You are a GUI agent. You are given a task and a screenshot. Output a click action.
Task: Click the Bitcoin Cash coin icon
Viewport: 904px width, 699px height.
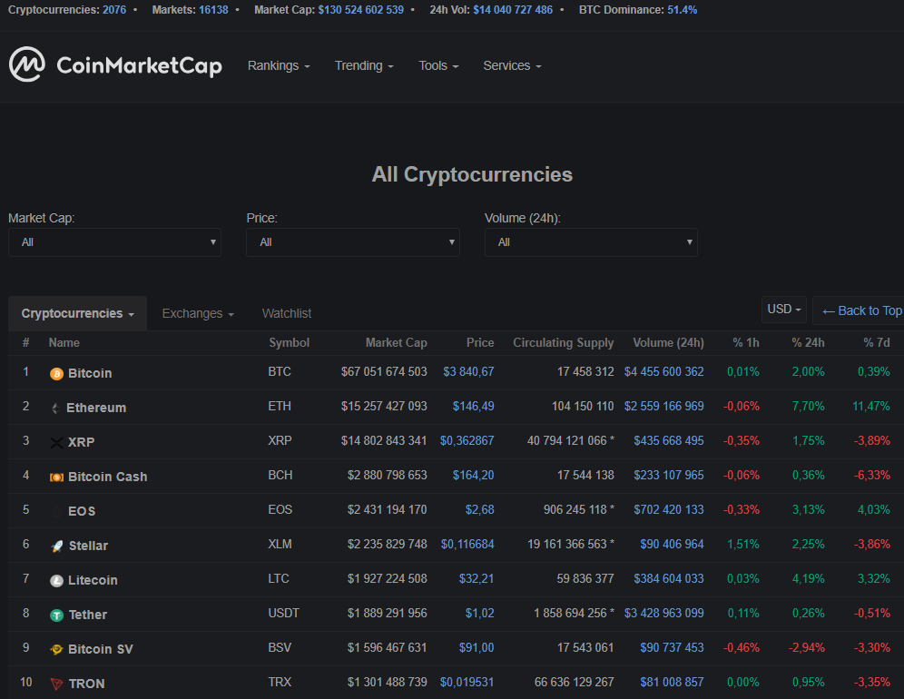coord(56,477)
